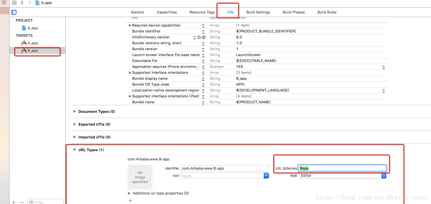Screen dimensions: 431x204
Task: Open key stepper for Required device capabilities
Action: (x=203, y=26)
